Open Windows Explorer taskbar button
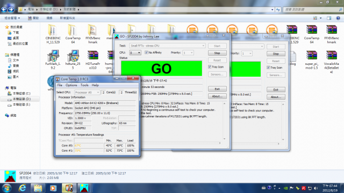 38,188
